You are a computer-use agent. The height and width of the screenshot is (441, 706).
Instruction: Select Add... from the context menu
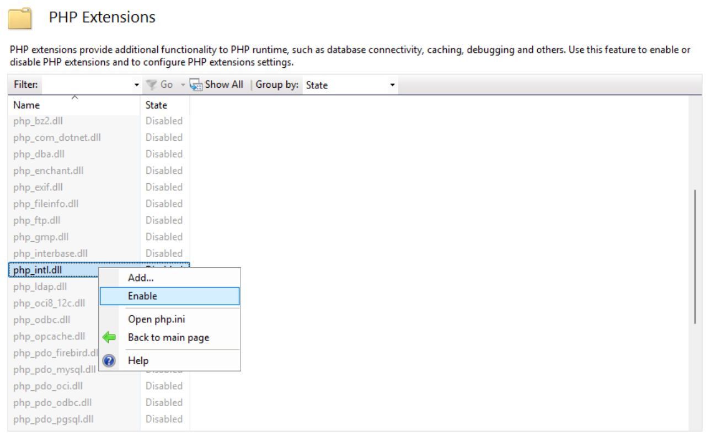point(169,278)
